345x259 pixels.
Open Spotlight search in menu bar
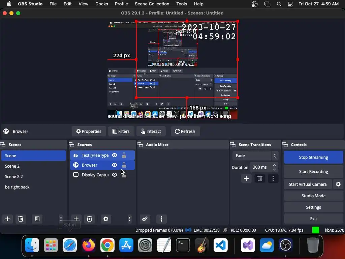pos(279,4)
